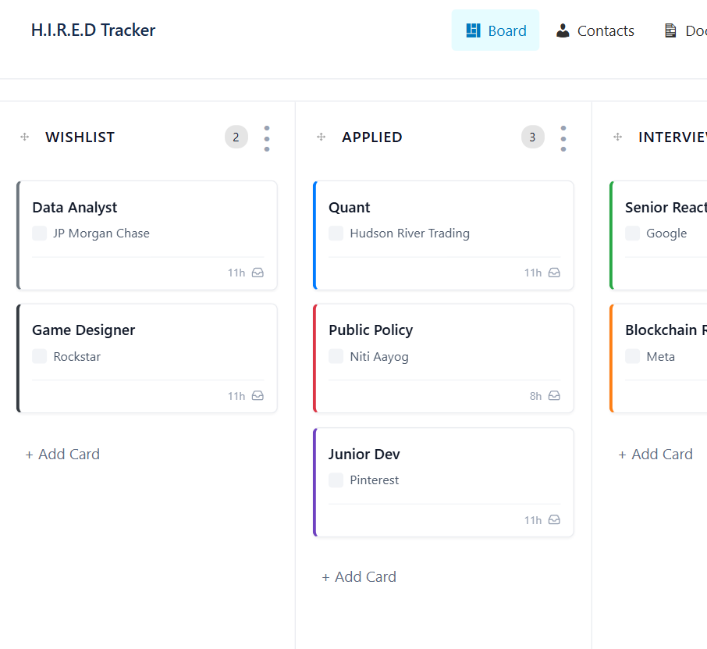Click the drag handle icon beside WISHLIST
The height and width of the screenshot is (649, 707).
(24, 137)
